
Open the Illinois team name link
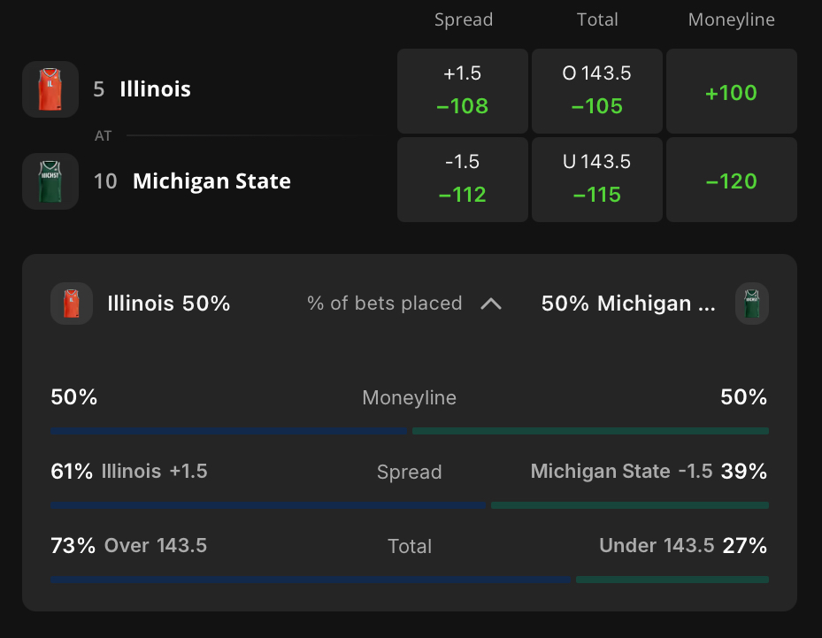tap(155, 89)
